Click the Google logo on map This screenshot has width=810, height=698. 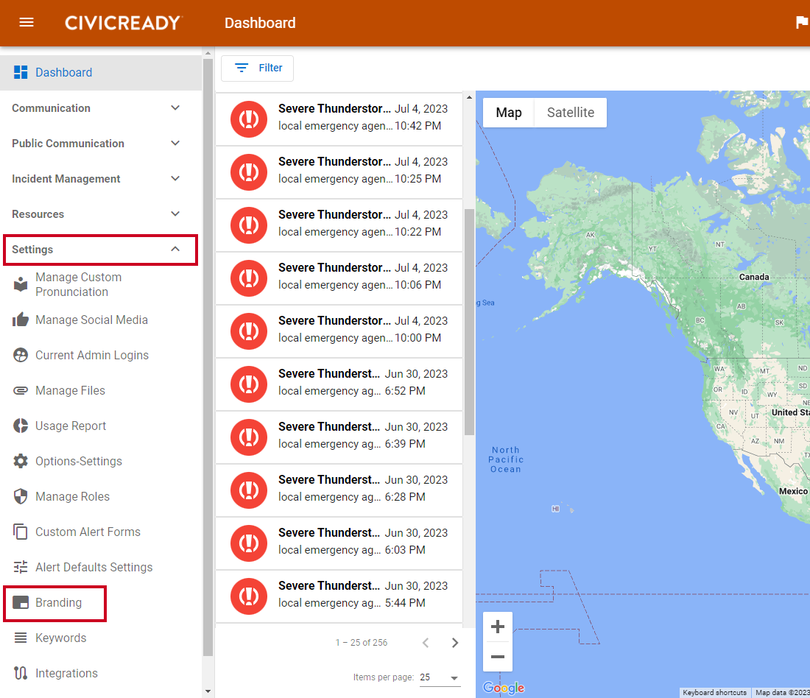point(504,688)
